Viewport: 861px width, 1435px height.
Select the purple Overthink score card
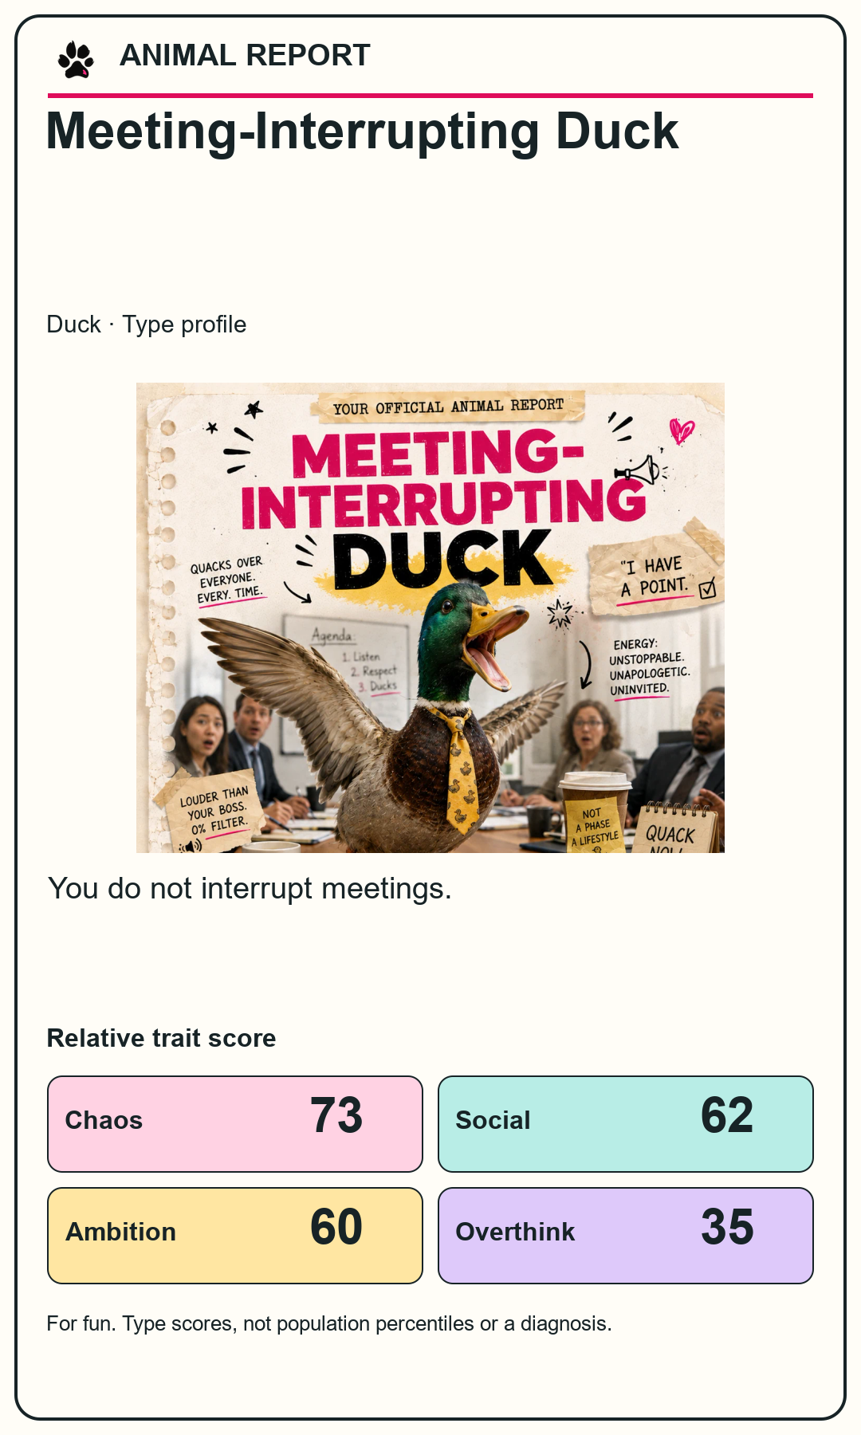point(626,1236)
